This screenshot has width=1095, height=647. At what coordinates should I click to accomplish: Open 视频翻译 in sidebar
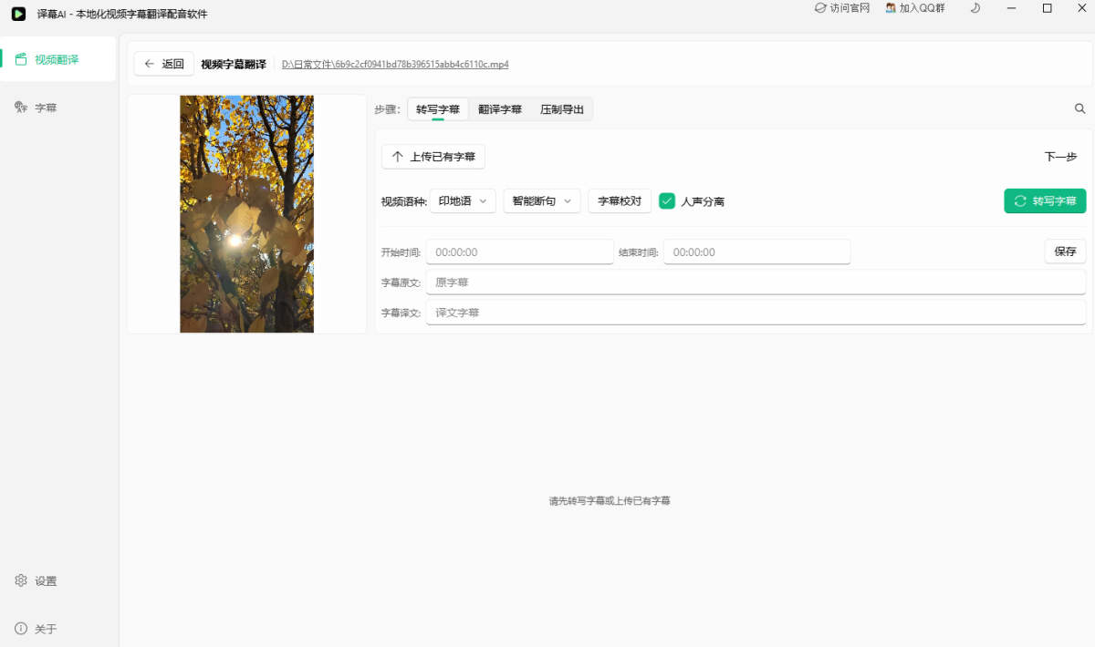tap(58, 59)
